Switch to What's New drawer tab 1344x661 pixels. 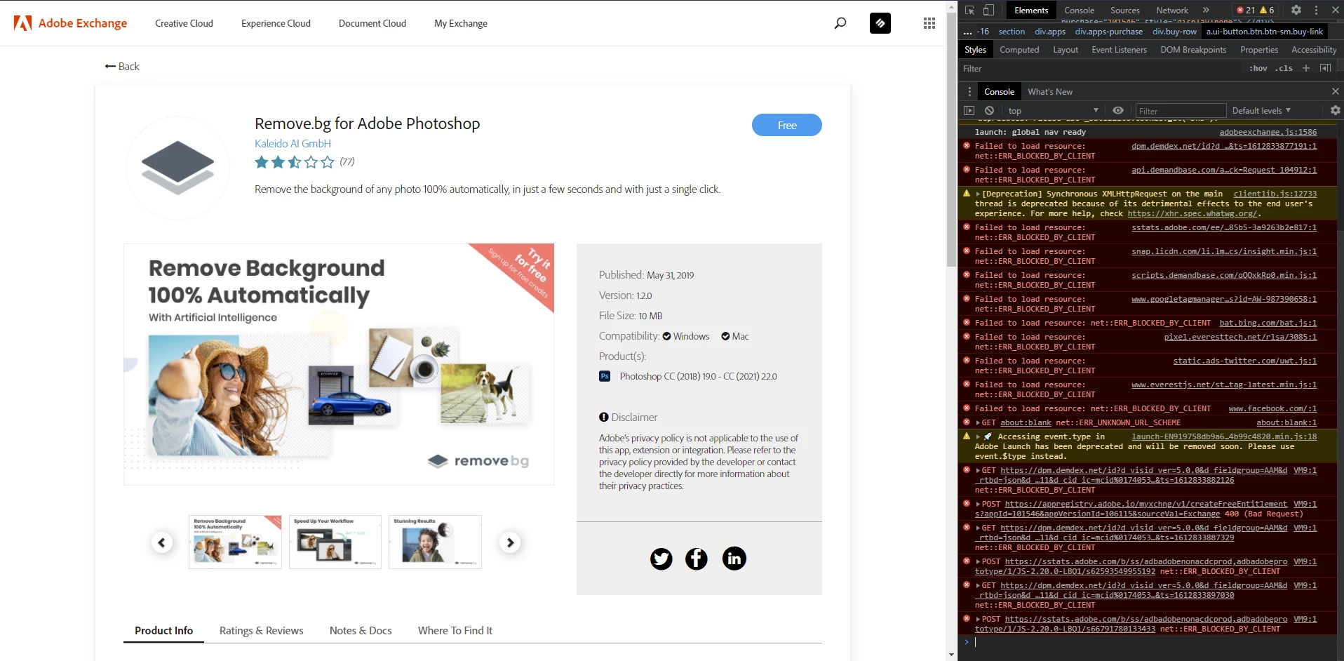(x=1050, y=92)
